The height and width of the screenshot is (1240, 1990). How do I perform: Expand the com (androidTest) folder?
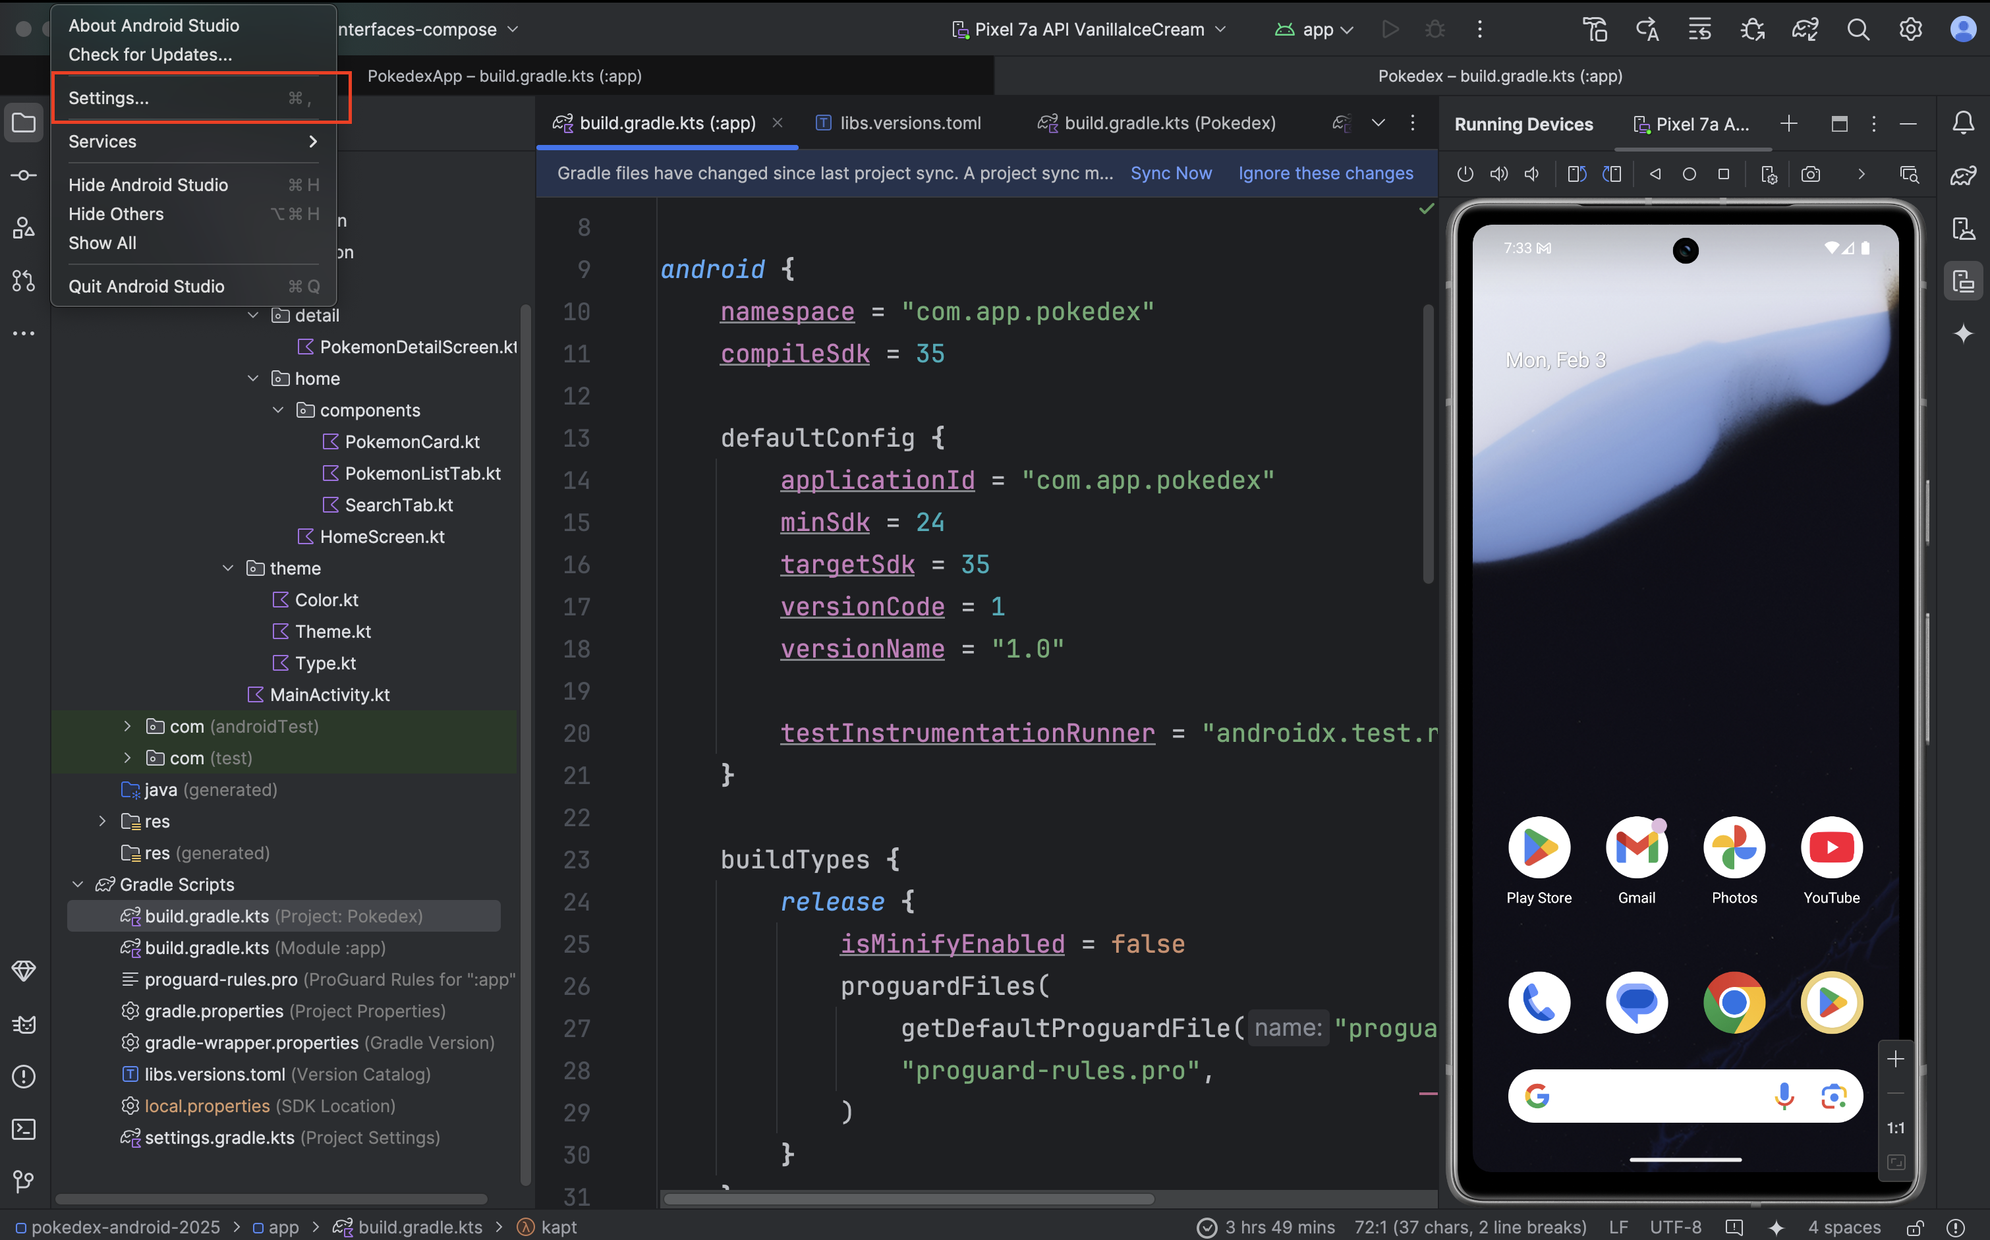pyautogui.click(x=127, y=726)
